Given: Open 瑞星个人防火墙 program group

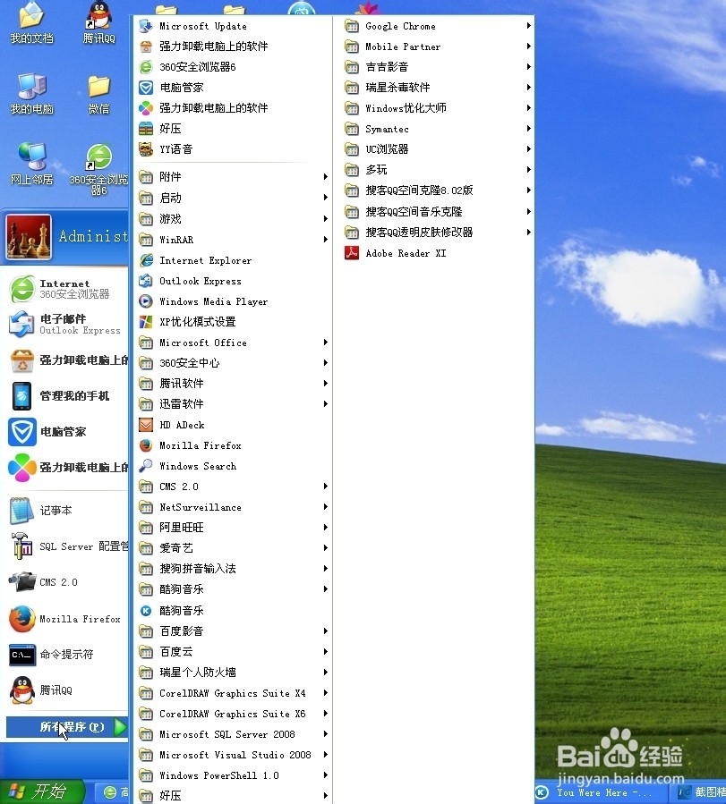Looking at the screenshot, I should 233,673.
